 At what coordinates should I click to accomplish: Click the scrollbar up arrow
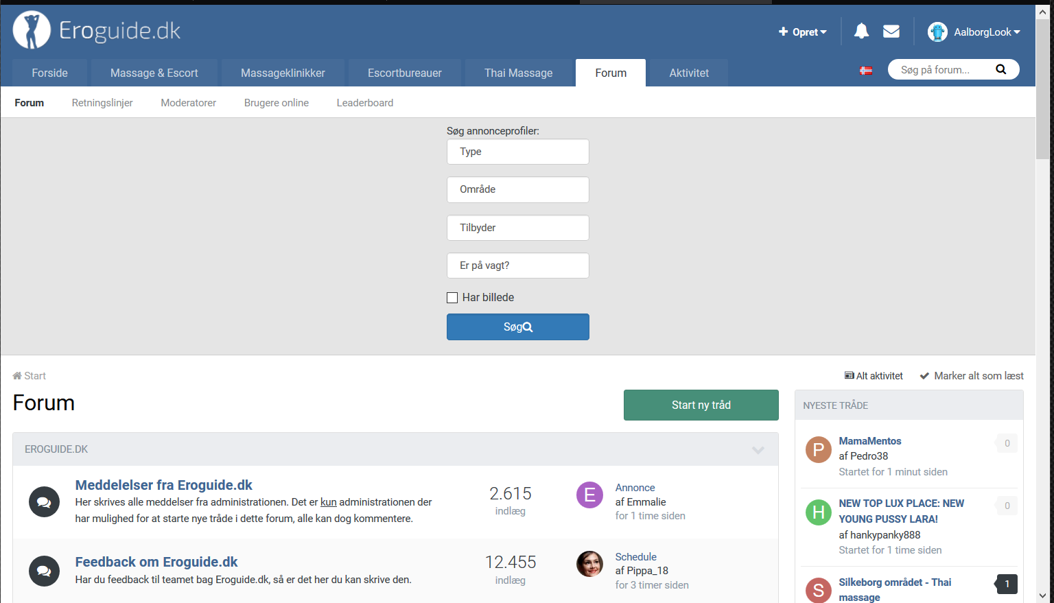tap(1043, 12)
